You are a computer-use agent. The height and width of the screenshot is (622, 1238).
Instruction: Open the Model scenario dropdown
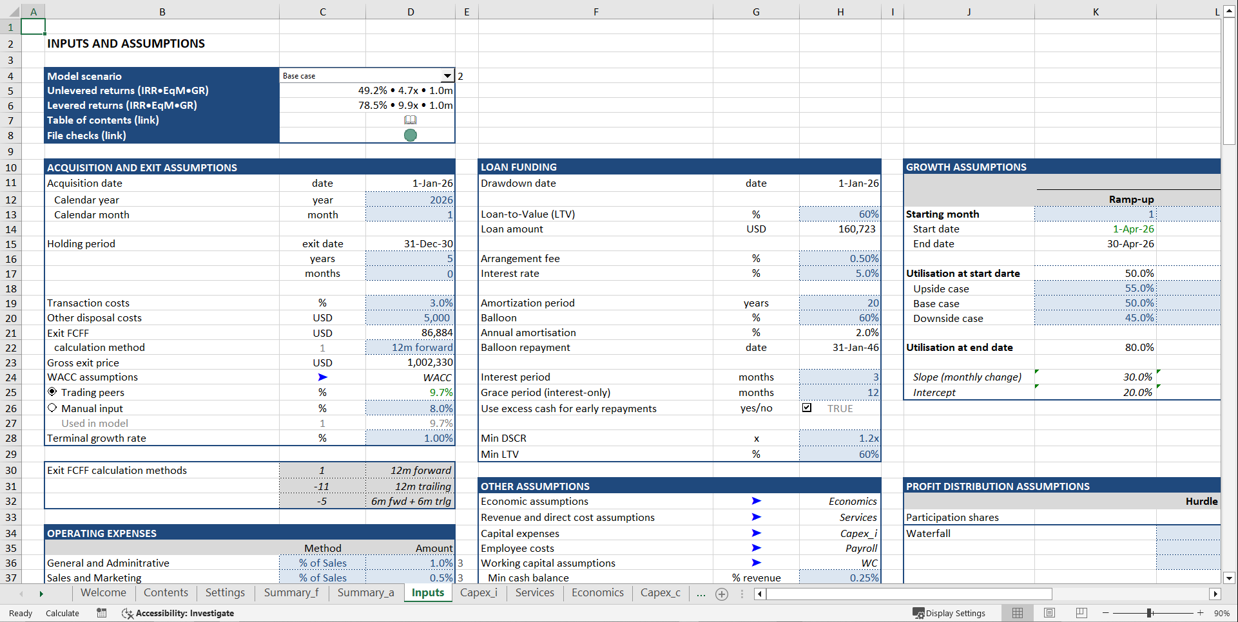click(x=447, y=75)
